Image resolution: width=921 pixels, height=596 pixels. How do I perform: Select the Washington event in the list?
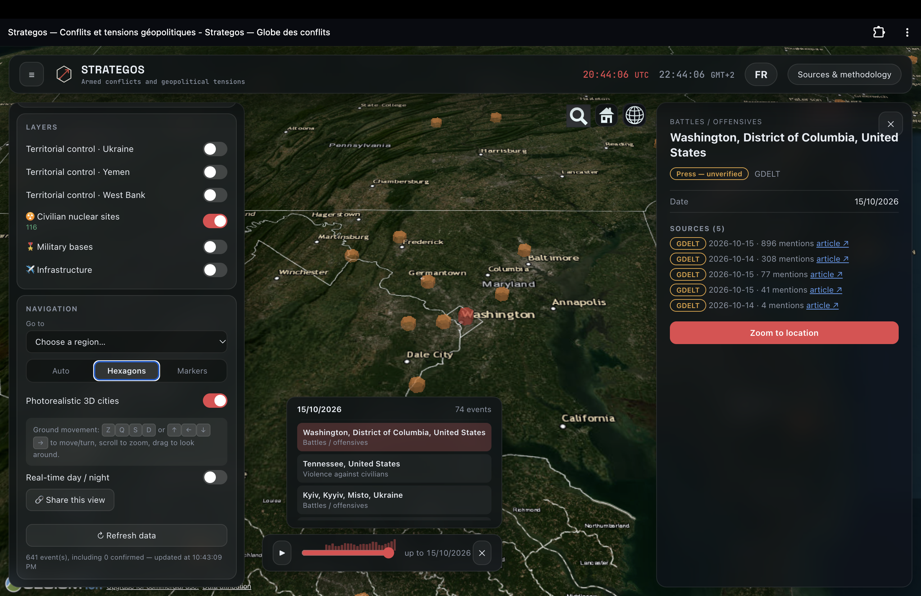(394, 437)
